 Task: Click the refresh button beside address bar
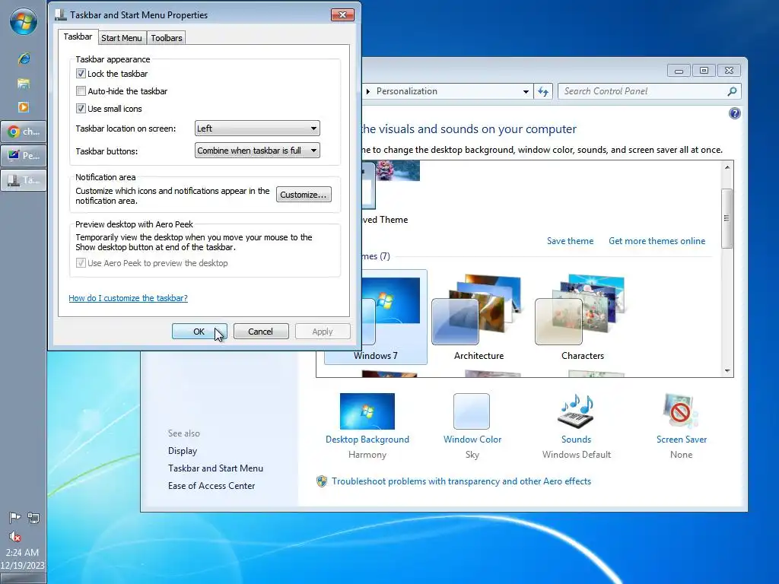[543, 91]
